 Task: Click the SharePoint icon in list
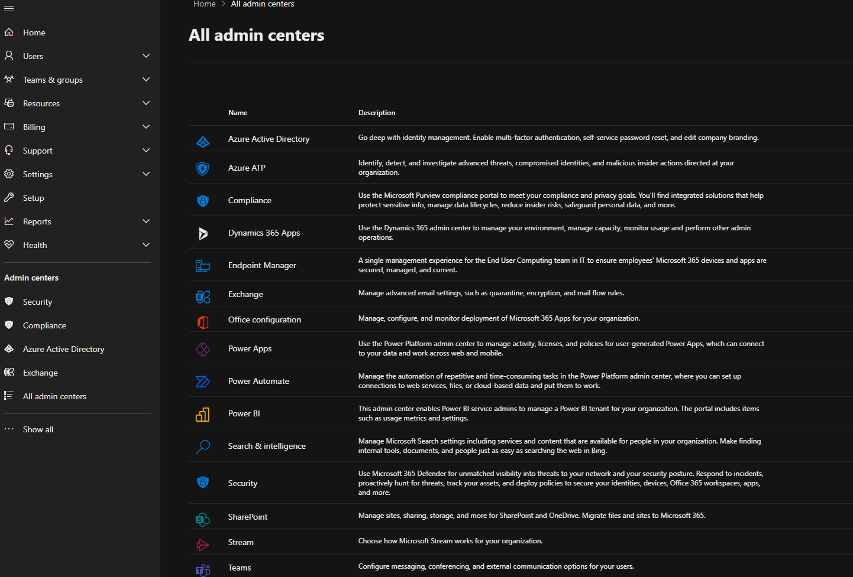tap(203, 519)
